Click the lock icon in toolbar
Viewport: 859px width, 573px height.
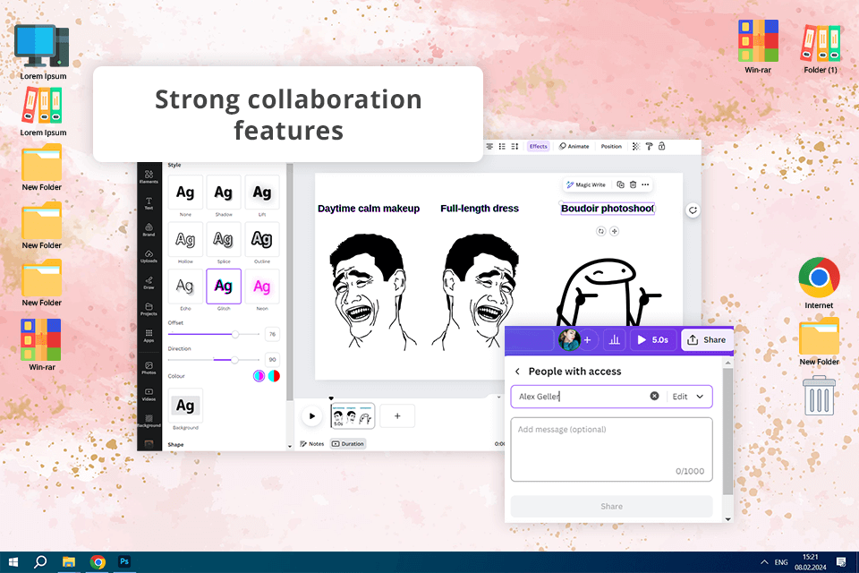661,147
